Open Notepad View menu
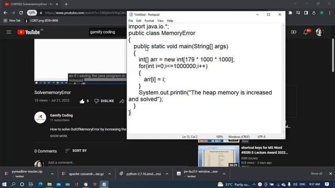The height and width of the screenshot is (188, 335). pos(161,21)
